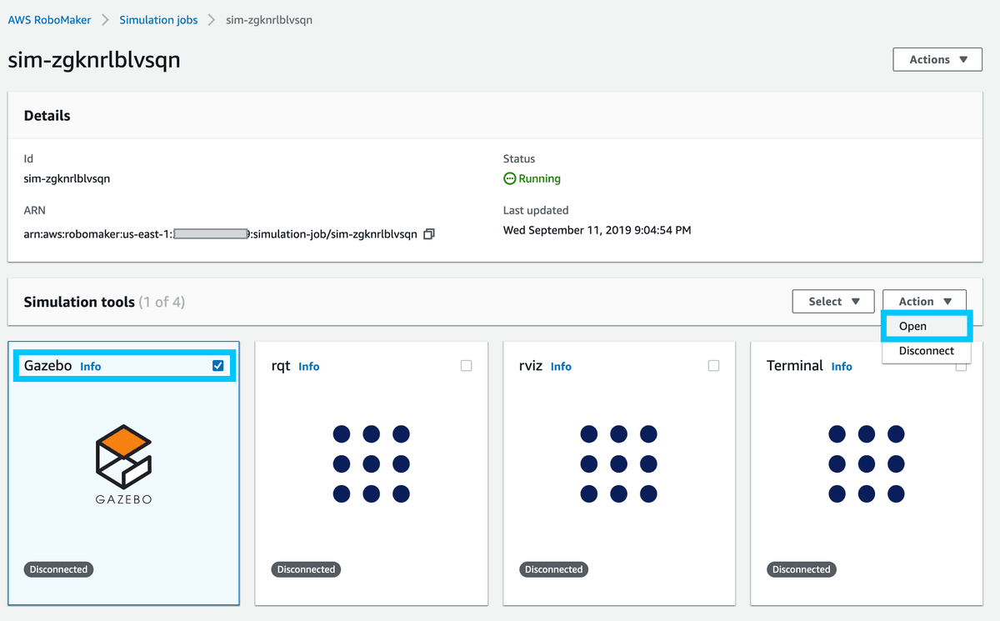Select the rqt tool checkbox
Viewport: 1000px width, 621px height.
(466, 366)
